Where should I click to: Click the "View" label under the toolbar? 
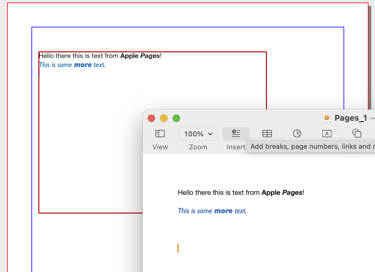click(x=160, y=147)
